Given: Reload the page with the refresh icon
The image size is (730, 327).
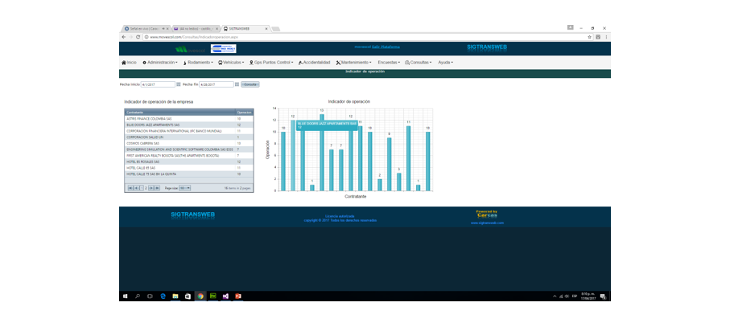Looking at the screenshot, I should (x=138, y=37).
